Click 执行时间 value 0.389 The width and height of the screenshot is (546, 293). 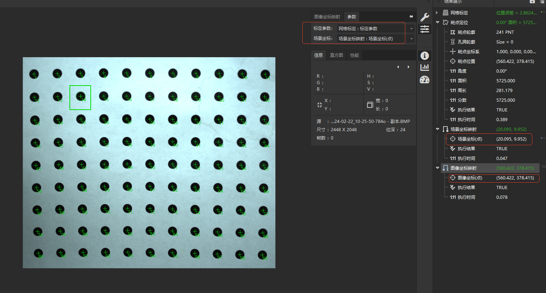pyautogui.click(x=502, y=119)
